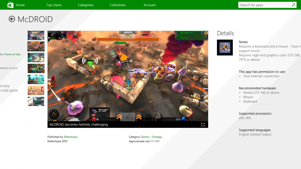Viewport: 301px width, 169px height.
Task: Click 'Nvidia GTX 580 or above' text
Action: [x=261, y=93]
